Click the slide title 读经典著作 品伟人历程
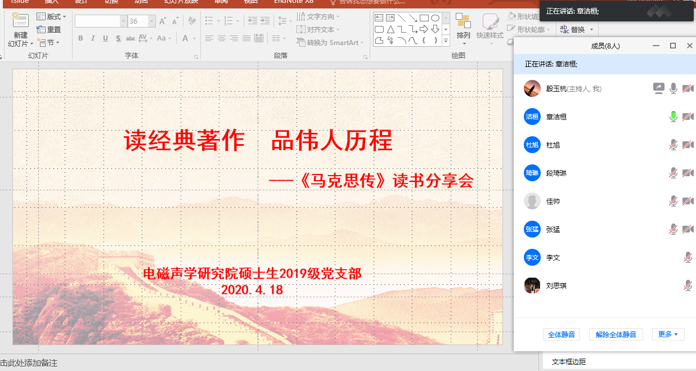Viewport: 696px width, 371px height. (258, 141)
